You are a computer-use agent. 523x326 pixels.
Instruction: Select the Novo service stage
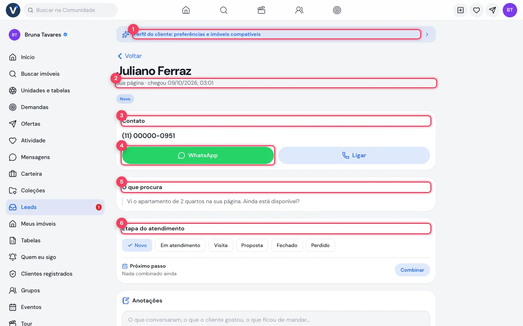coord(137,245)
